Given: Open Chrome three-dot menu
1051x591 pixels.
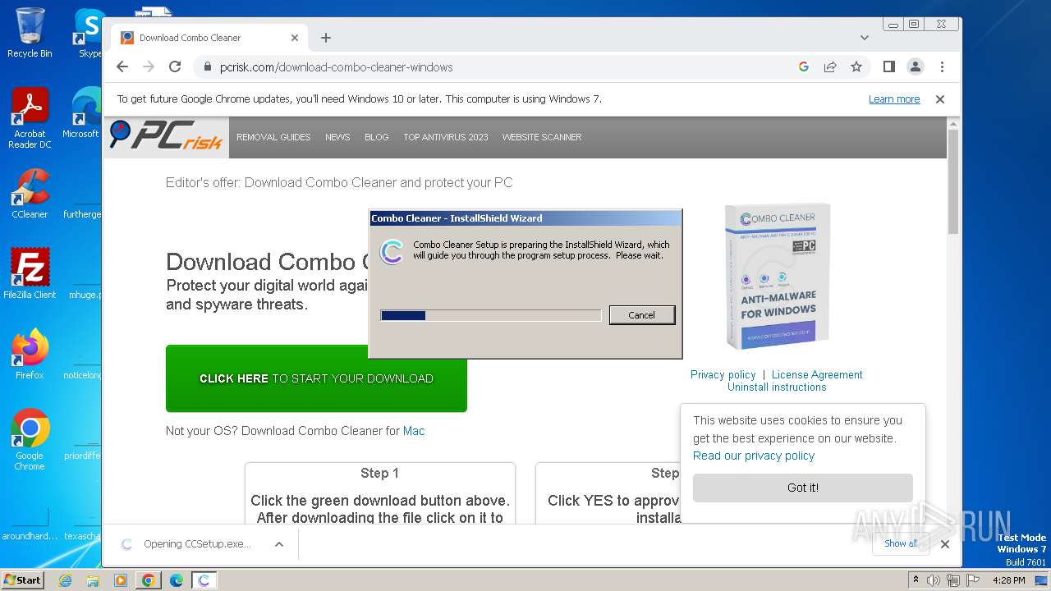Looking at the screenshot, I should (942, 66).
